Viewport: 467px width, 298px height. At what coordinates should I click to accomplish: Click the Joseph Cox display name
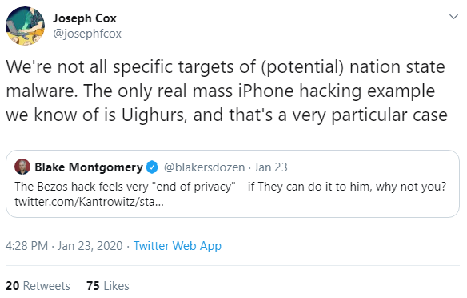tap(85, 18)
